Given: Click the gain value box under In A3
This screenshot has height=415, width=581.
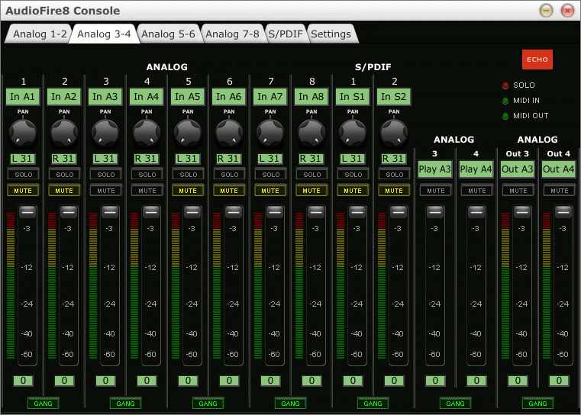Looking at the screenshot, I should 105,381.
